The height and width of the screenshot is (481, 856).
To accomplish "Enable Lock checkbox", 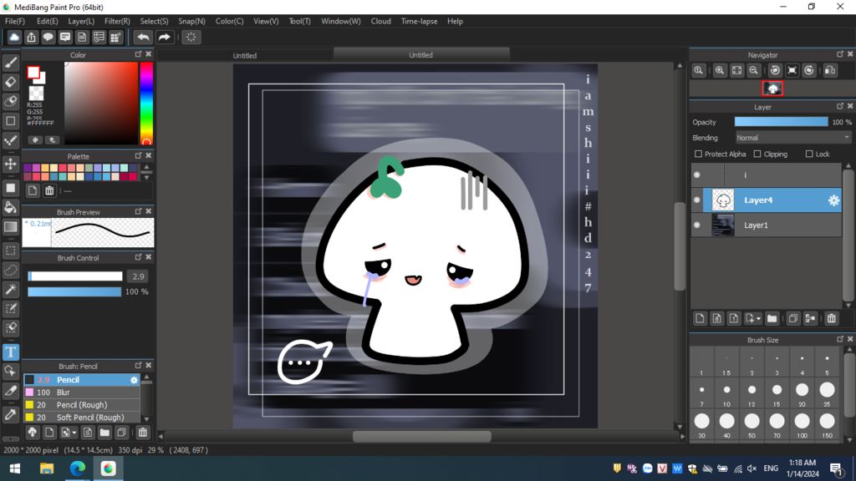I will point(809,154).
